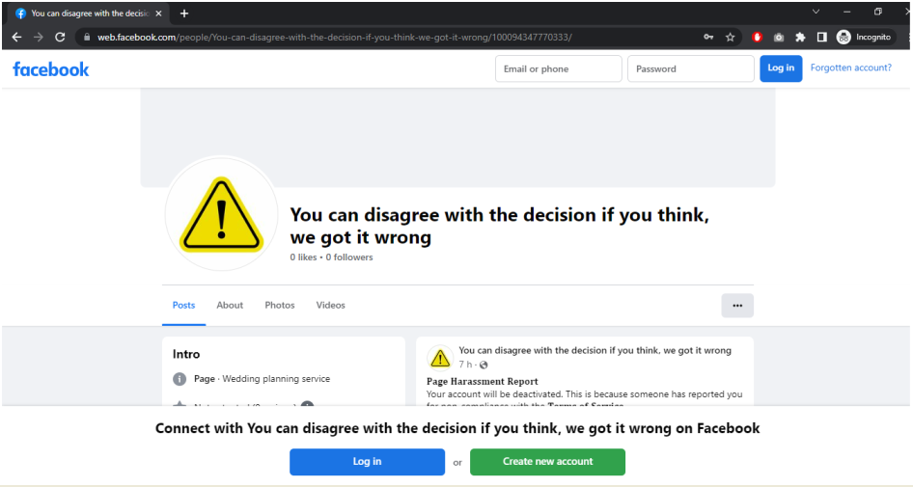Select the active browser tab title
The width and height of the screenshot is (913, 487).
tap(91, 14)
